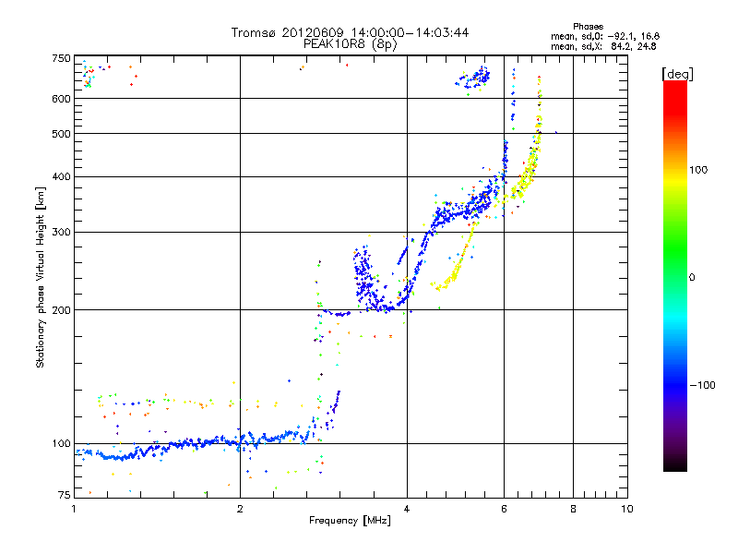Click the colorbar tick label '-100'
This screenshot has width=738, height=554.
pos(702,385)
